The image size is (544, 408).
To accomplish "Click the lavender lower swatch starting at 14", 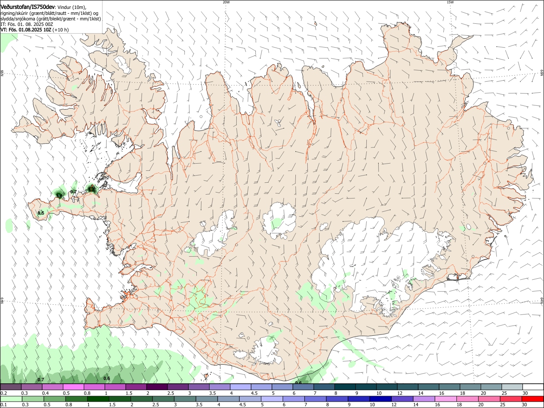I will pyautogui.click(x=424, y=399).
